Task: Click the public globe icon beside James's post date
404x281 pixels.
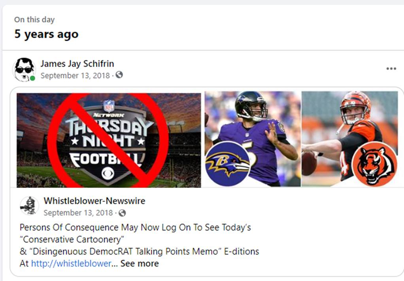Action: [x=119, y=75]
